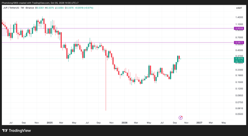Click the candle countdown timer 6d 17h
Viewport: 248px width, 136px height.
(x=239, y=61)
